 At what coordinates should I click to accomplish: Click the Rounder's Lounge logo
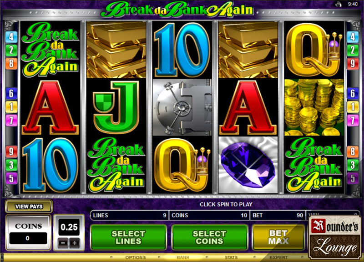335,237
